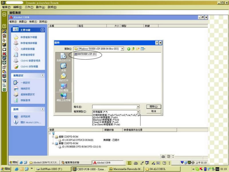Click the 檔名 file name field
The width and height of the screenshot is (229, 172).
click(x=116, y=107)
